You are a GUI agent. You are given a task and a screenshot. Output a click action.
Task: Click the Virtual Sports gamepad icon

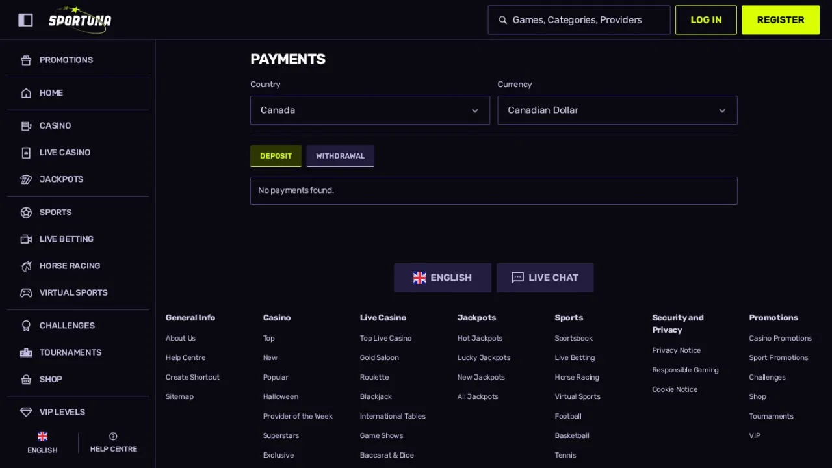26,292
